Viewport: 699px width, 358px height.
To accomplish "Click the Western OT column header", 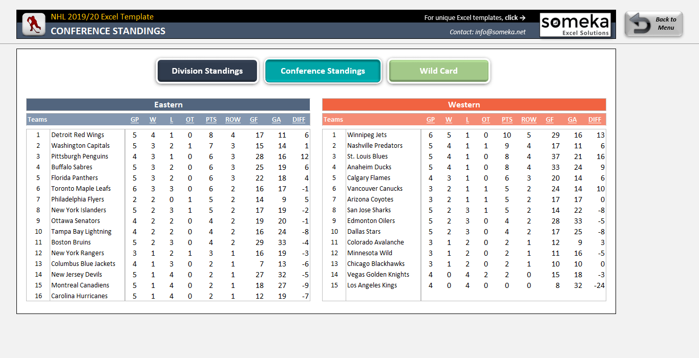I will click(x=486, y=120).
